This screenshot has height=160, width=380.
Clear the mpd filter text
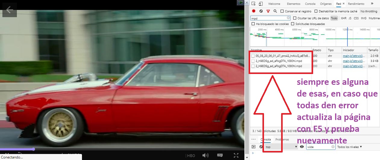click(x=288, y=18)
